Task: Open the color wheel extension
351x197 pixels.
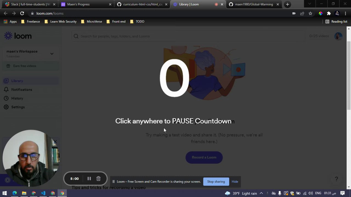Action: [321, 13]
